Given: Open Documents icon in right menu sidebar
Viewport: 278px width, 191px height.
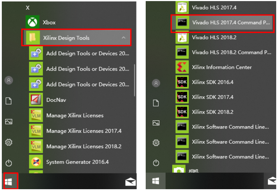Looking at the screenshot, I should [x=156, y=103].
